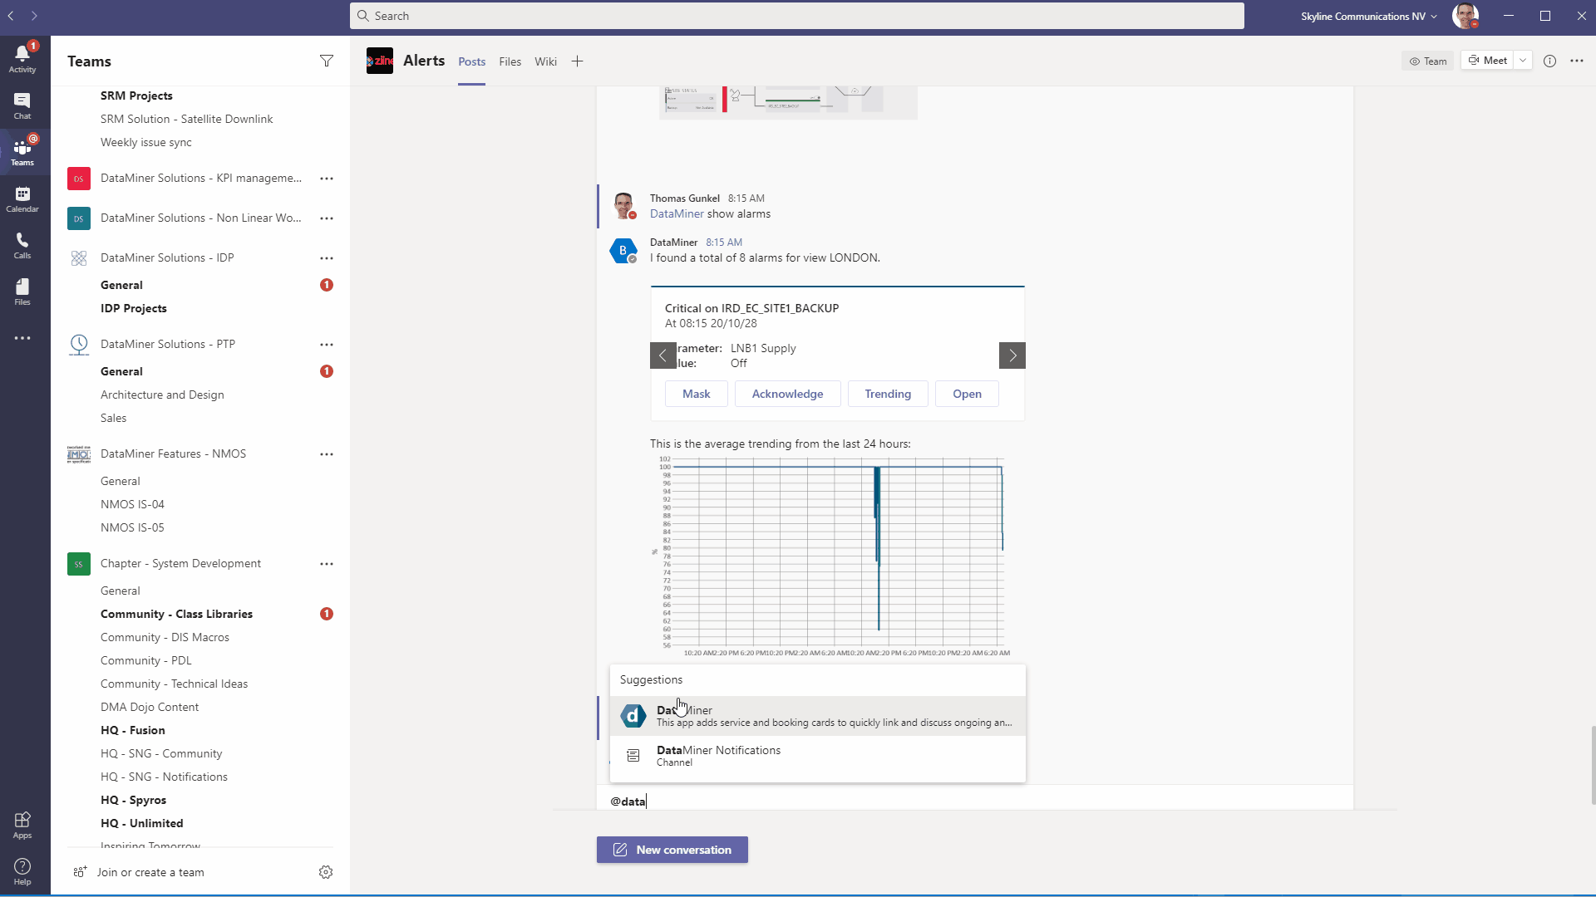Switch to the Posts tab

coord(471,61)
